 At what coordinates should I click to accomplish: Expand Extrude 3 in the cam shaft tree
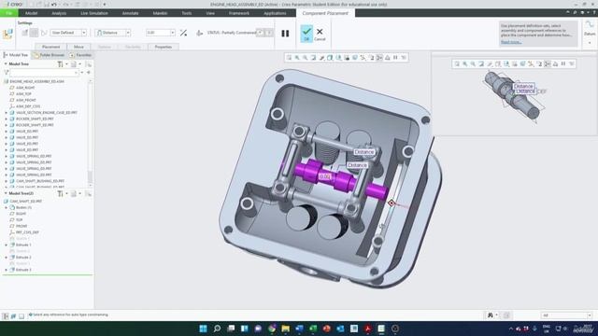click(7, 270)
